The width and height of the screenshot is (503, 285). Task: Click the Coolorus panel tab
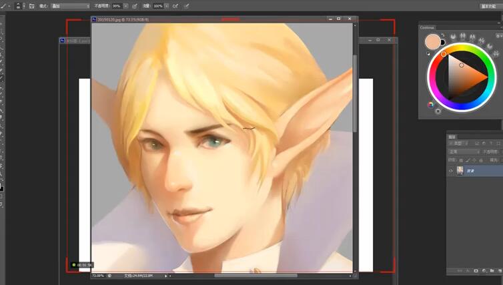(427, 27)
